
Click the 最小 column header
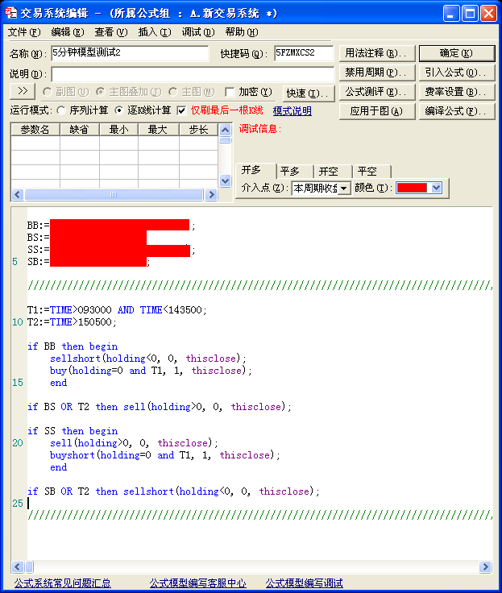(118, 130)
